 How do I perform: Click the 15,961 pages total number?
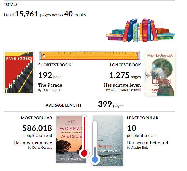pyautogui.click(x=26, y=14)
